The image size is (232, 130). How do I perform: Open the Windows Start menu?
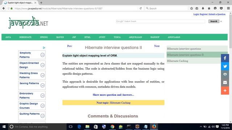4,127
